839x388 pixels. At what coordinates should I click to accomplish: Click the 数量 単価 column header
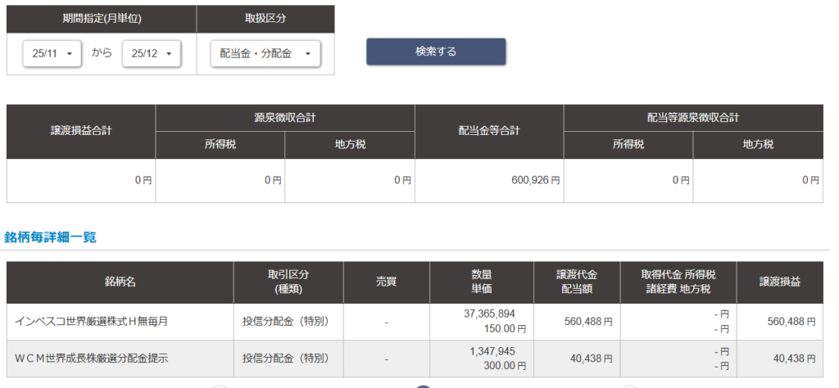coord(481,282)
